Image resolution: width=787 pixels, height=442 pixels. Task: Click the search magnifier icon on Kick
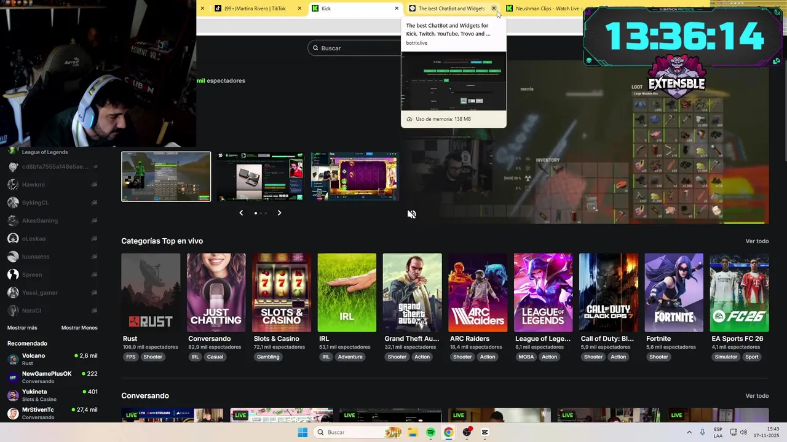[x=316, y=48]
